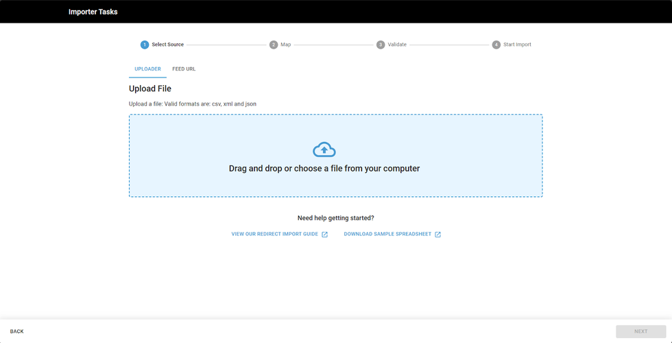Image resolution: width=672 pixels, height=343 pixels.
Task: Click the cloud upload icon
Action: (x=324, y=150)
